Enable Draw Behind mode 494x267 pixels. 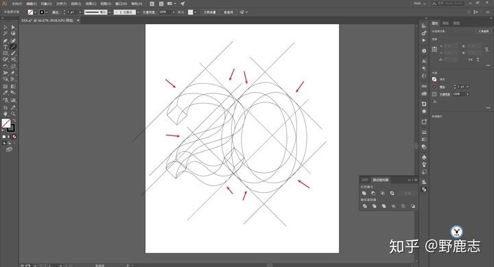click(x=9, y=143)
